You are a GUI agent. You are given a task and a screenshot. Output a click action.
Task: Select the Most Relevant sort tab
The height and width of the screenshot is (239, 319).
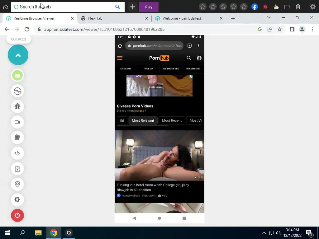143,120
